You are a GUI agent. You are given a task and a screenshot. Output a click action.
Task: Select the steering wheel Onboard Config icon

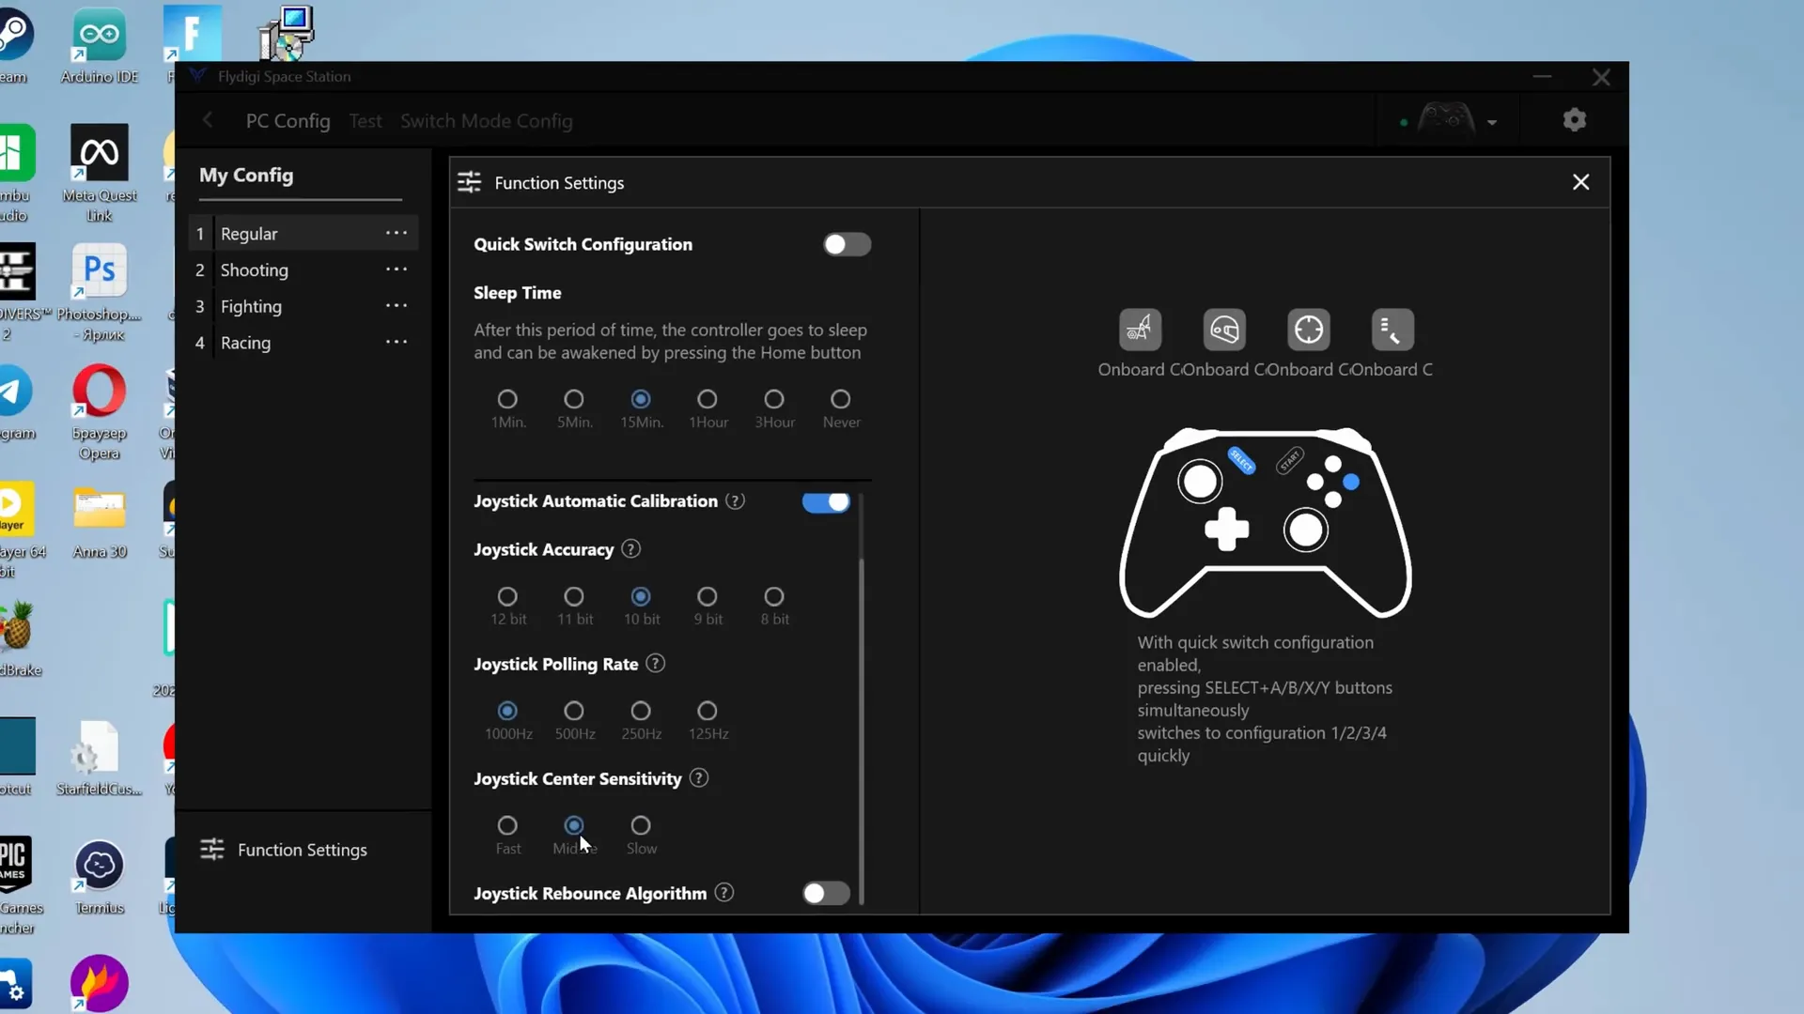coord(1224,330)
